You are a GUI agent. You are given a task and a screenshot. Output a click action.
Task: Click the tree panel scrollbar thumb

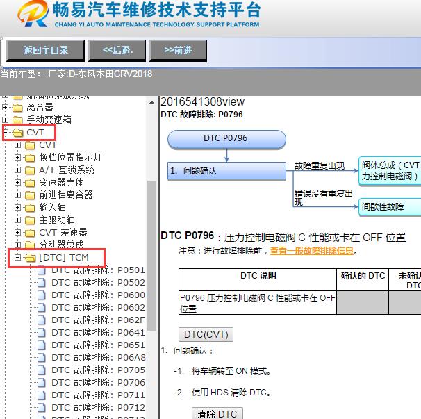(x=151, y=256)
